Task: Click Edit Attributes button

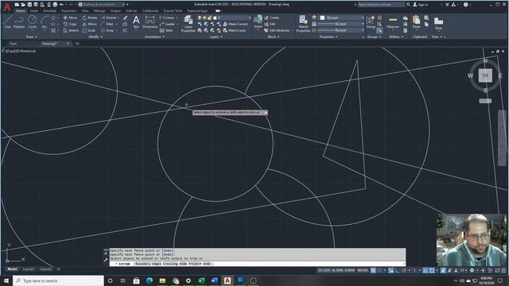Action: coord(278,30)
